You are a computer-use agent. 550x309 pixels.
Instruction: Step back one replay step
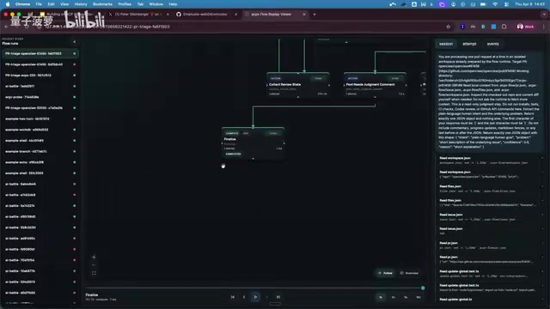click(x=244, y=297)
